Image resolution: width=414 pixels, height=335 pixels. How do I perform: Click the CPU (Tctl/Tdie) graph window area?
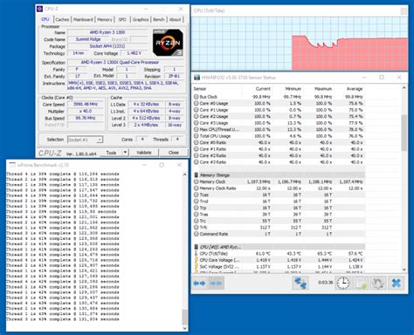[x=300, y=44]
